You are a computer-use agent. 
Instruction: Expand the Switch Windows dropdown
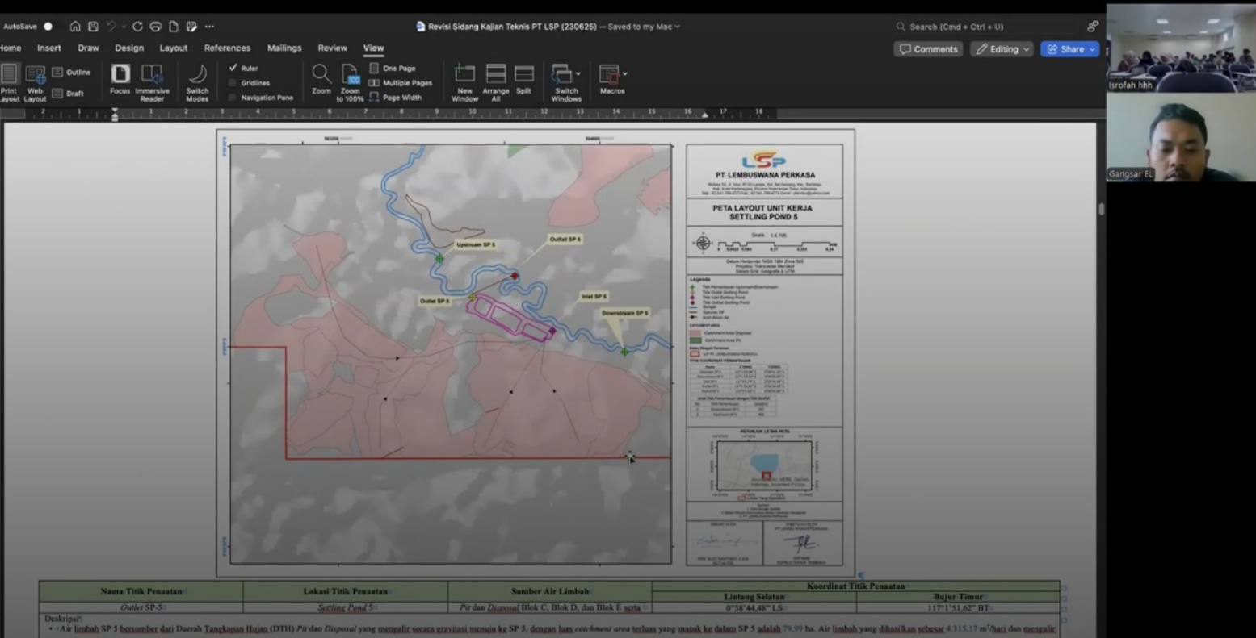click(x=578, y=74)
